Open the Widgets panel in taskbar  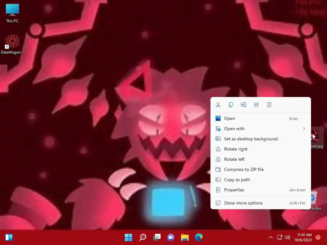pyautogui.click(x=9, y=237)
